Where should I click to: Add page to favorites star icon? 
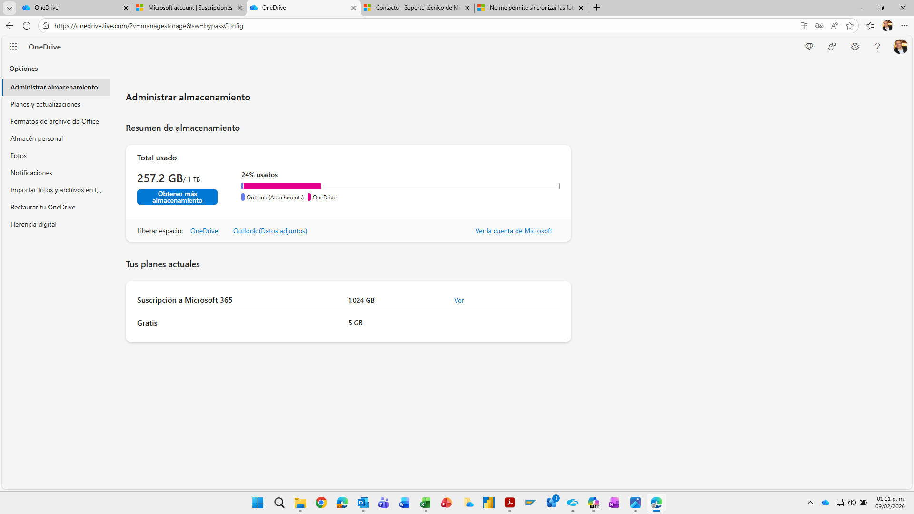pos(850,26)
